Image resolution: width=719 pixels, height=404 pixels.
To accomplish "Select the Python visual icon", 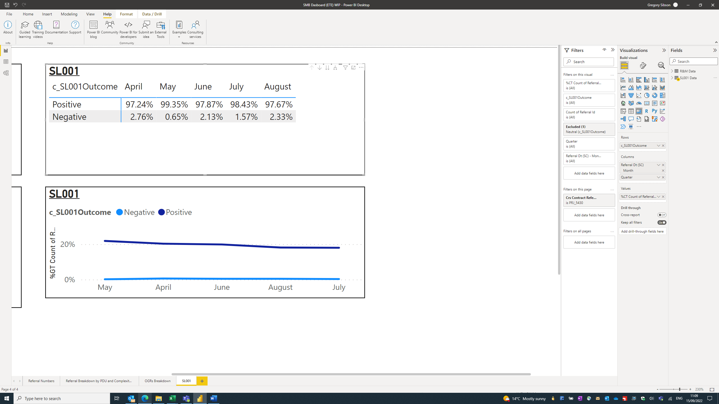I will point(654,111).
